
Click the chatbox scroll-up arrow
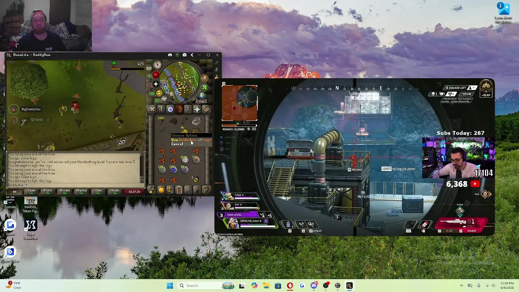(142, 155)
